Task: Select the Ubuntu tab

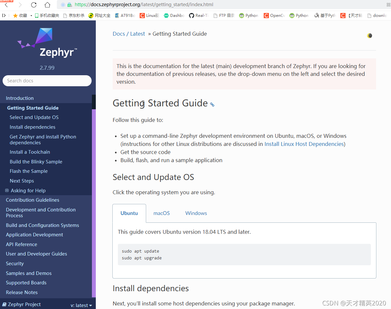Action: [x=129, y=213]
